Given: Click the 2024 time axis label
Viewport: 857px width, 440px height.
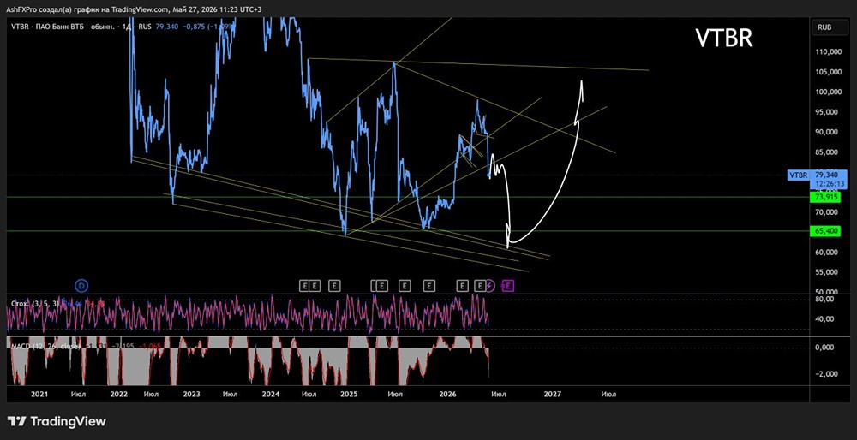Looking at the screenshot, I should [271, 394].
